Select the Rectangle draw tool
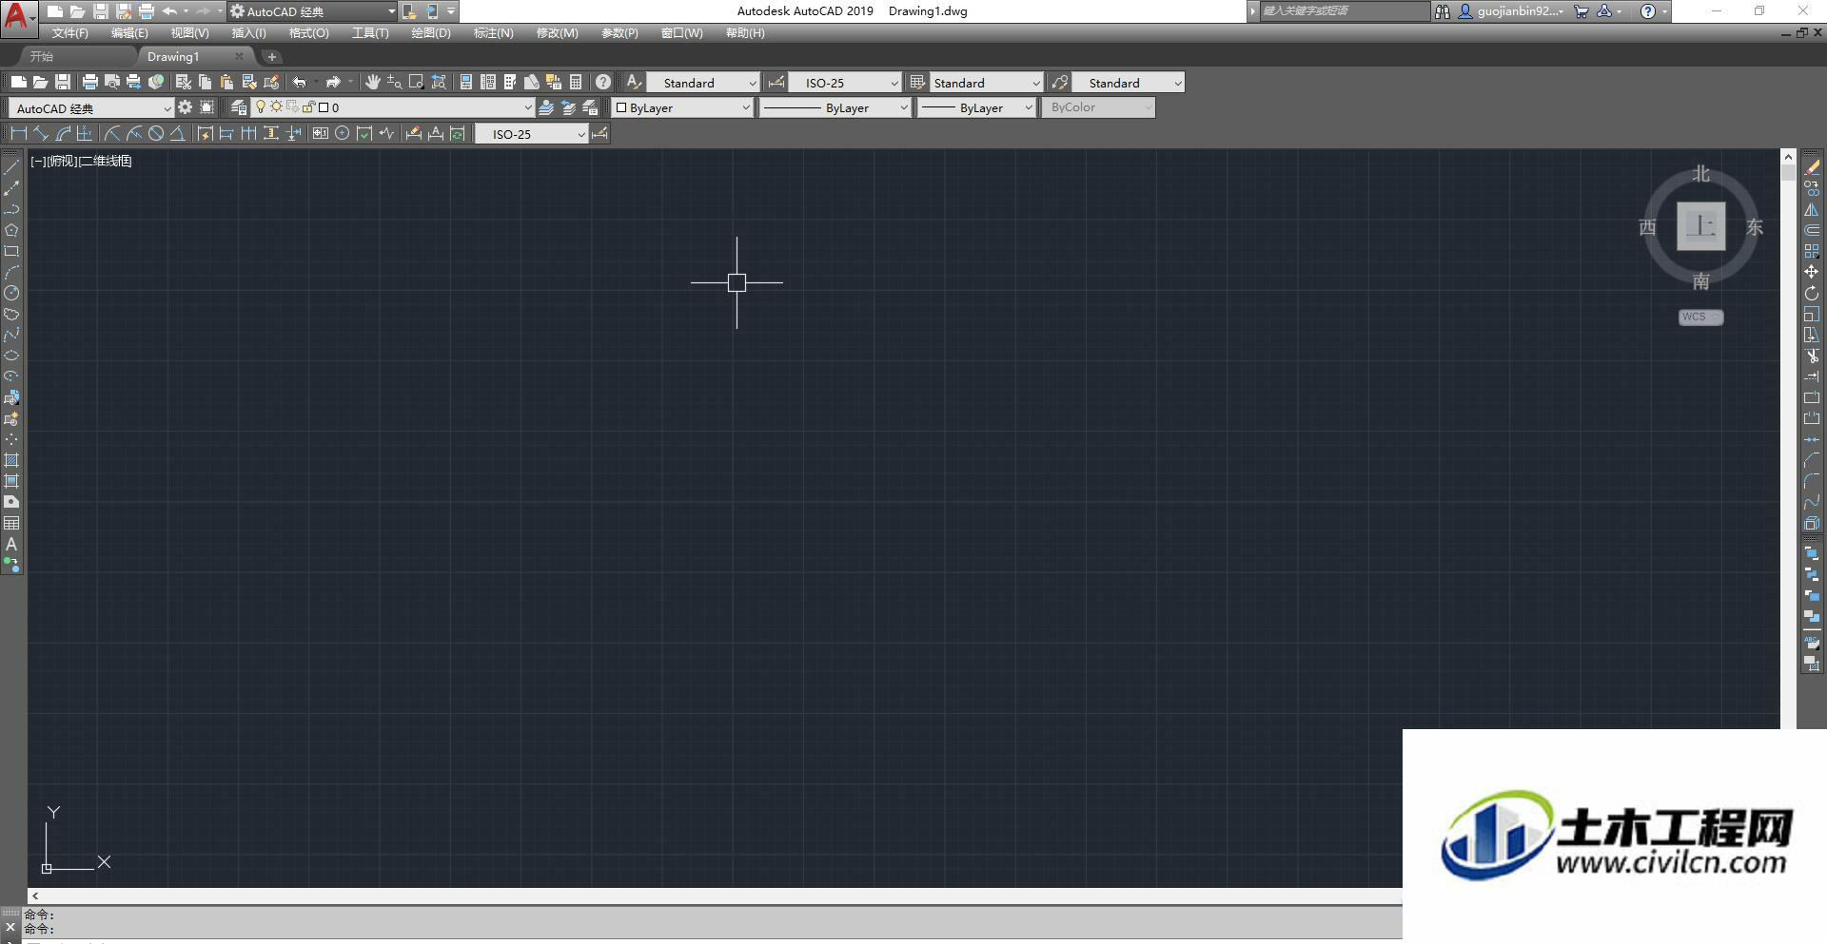Screen dimensions: 1827x944 pos(11,251)
